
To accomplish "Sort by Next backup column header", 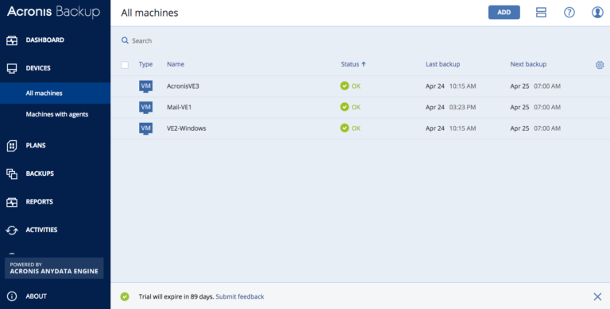I will click(x=528, y=64).
